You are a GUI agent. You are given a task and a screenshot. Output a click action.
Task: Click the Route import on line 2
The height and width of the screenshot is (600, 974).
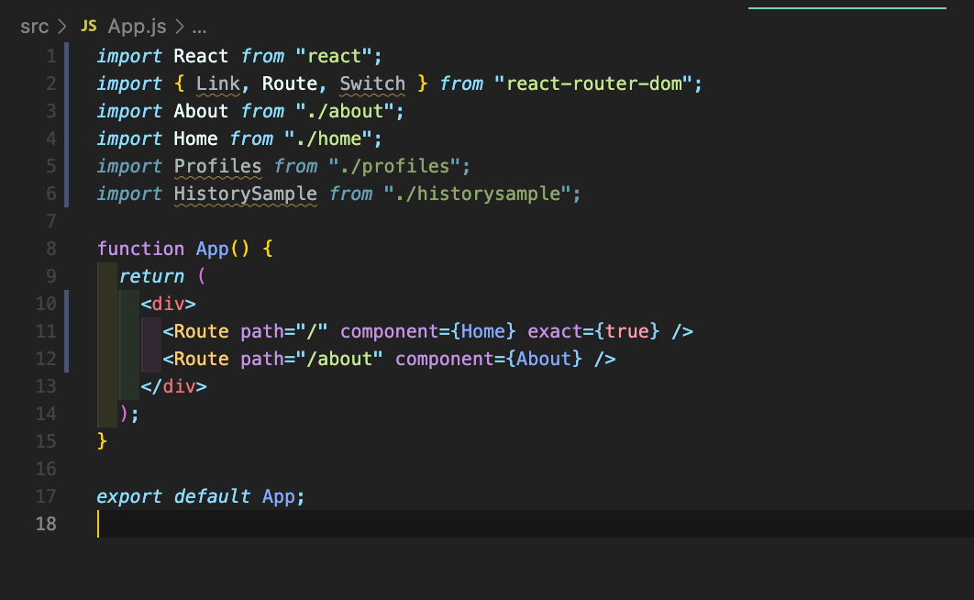coord(290,83)
